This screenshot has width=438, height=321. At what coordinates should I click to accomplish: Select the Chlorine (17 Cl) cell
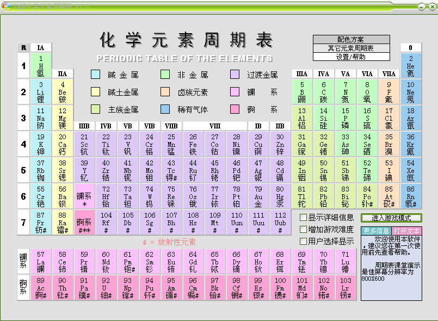(x=389, y=118)
